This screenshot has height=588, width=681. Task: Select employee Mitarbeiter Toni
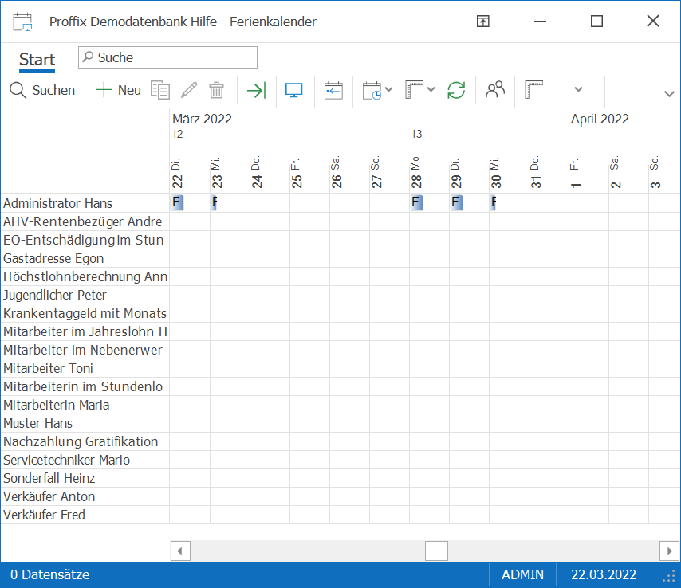pos(85,368)
